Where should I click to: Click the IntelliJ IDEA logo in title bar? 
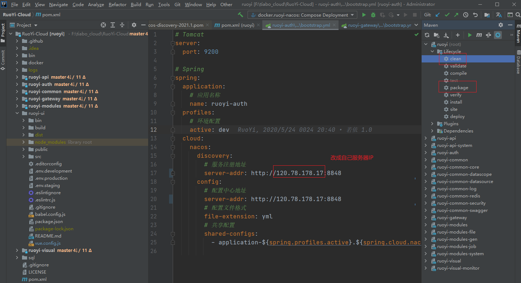(x=4, y=4)
